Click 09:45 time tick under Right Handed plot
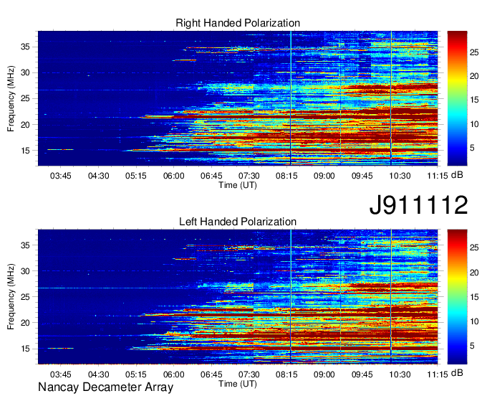The height and width of the screenshot is (396, 487). 362,176
